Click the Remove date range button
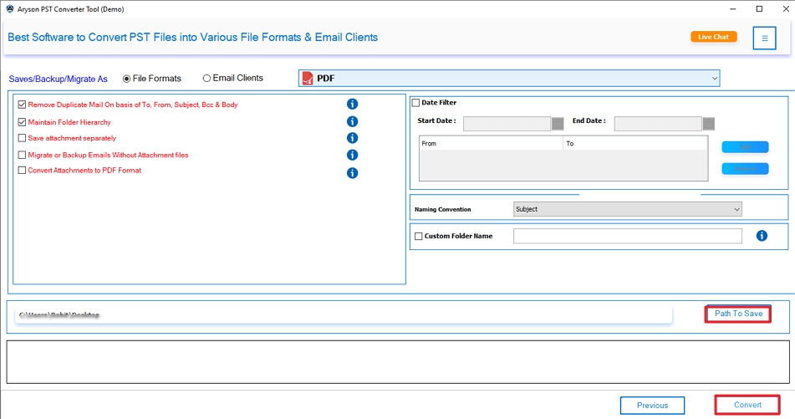The height and width of the screenshot is (419, 795). point(745,168)
